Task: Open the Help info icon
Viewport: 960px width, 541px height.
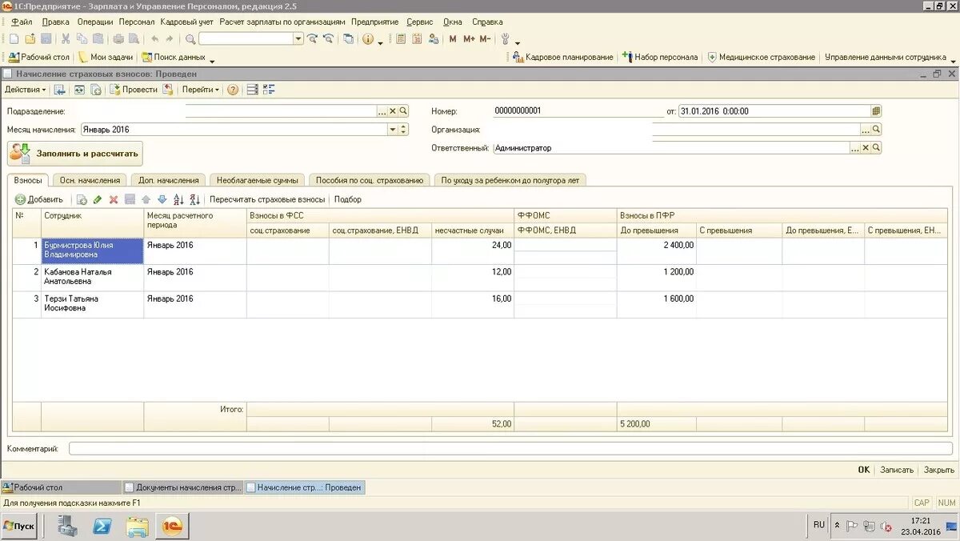Action: pos(368,38)
